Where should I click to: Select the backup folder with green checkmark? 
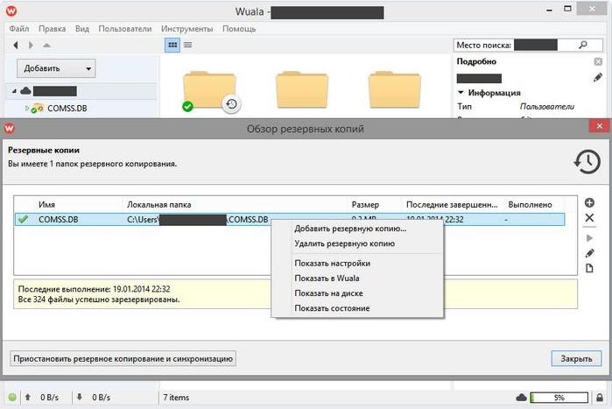[209, 90]
